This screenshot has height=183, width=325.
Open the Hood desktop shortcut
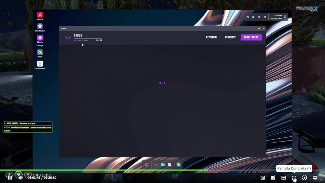(40, 52)
